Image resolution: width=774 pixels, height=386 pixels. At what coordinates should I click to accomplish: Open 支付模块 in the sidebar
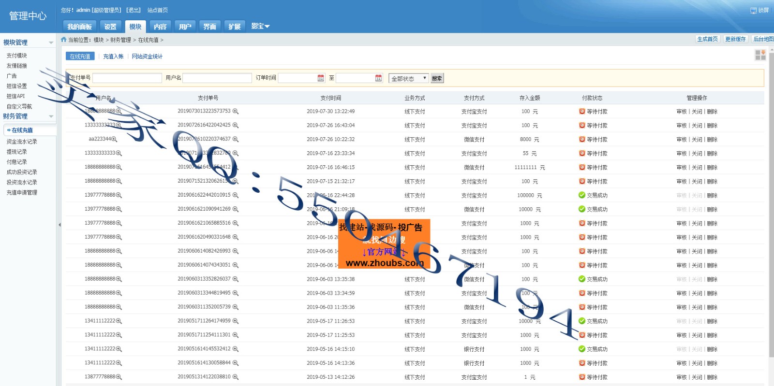pos(17,56)
